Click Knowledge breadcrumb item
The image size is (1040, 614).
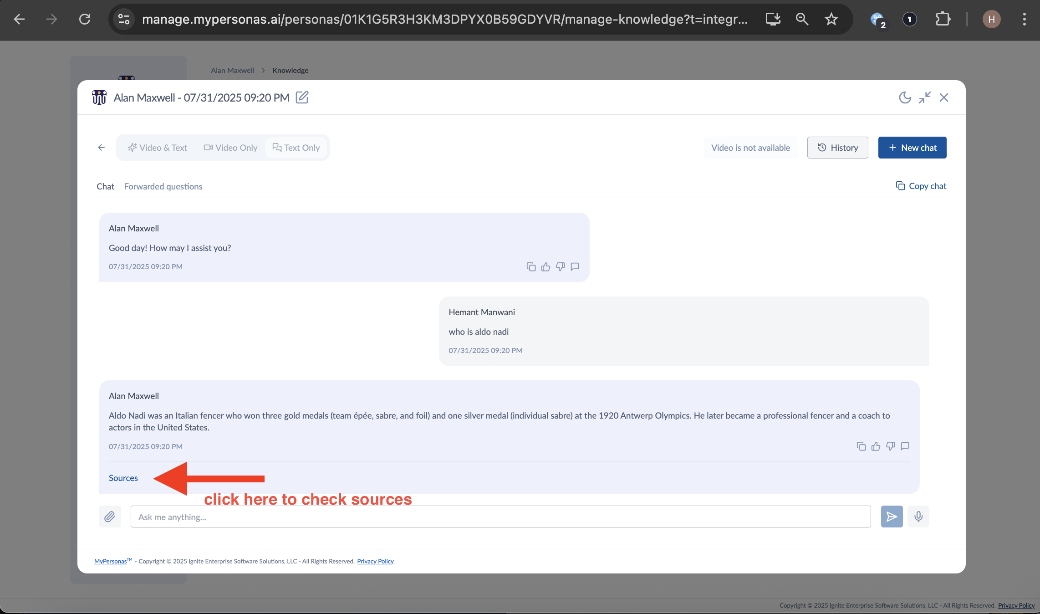point(290,70)
